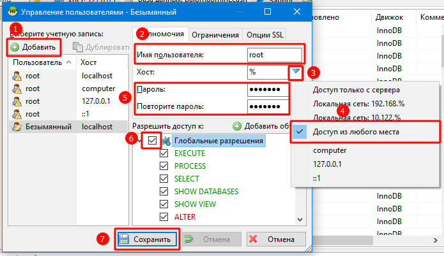Uncheck the SELECT privilege
This screenshot has width=444, height=256.
(x=164, y=179)
